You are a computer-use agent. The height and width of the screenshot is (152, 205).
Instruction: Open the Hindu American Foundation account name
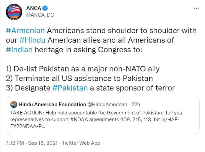point(52,105)
